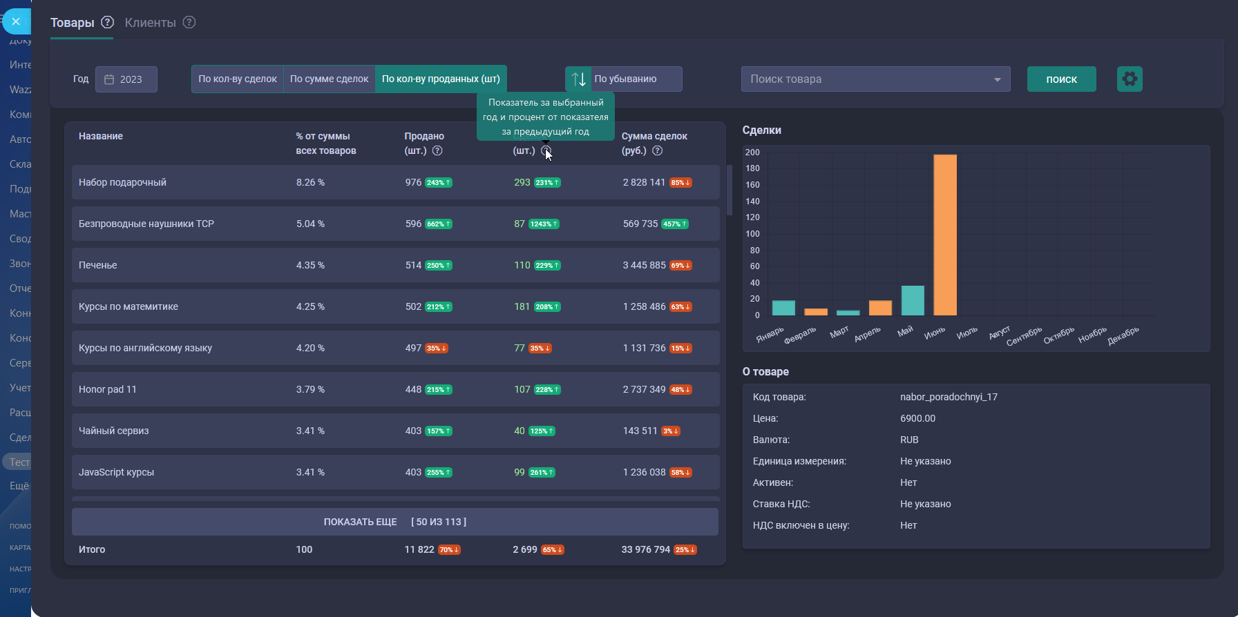The width and height of the screenshot is (1238, 617).
Task: Click the product table vertical scrollbar
Action: click(730, 190)
